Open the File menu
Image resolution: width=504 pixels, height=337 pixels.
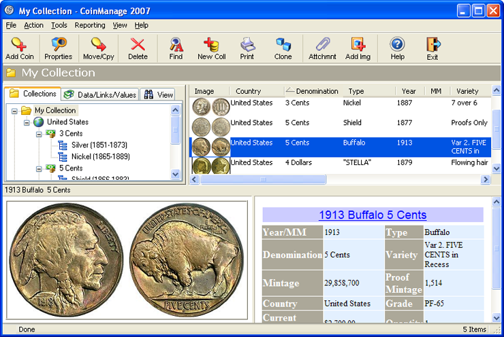[x=11, y=25]
